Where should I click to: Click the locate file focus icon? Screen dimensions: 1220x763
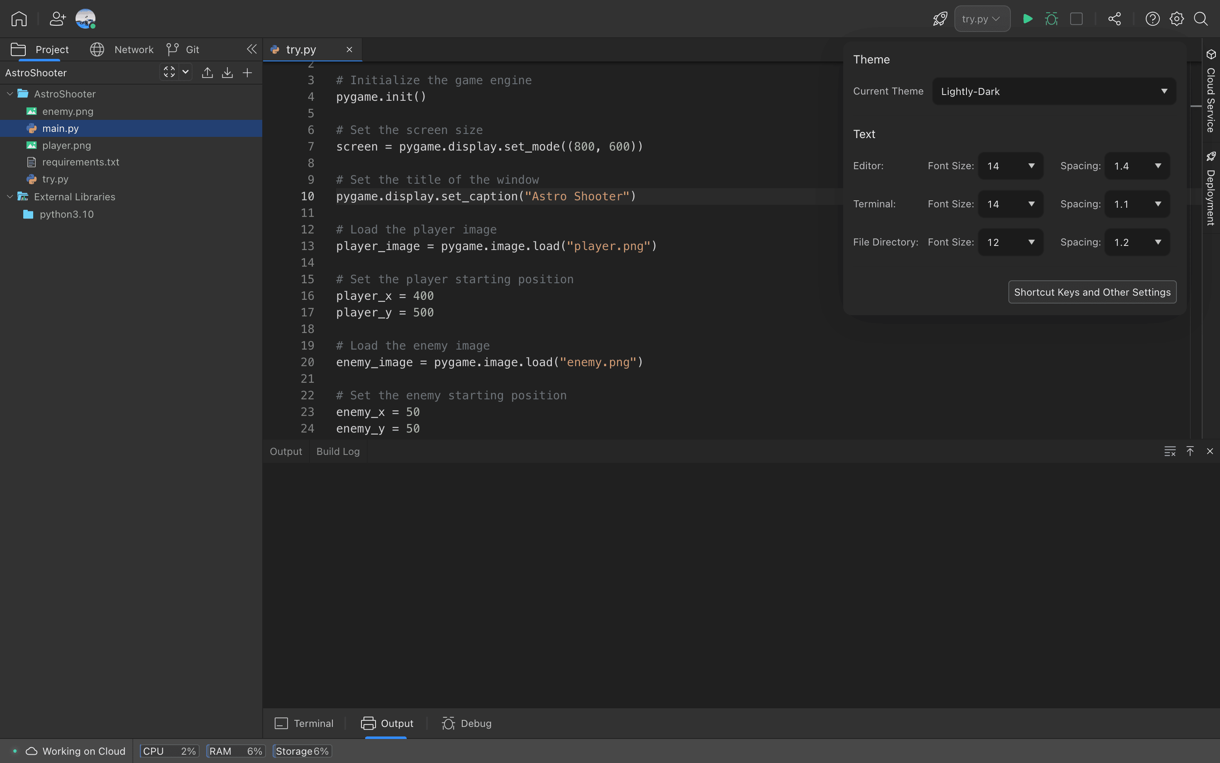169,72
